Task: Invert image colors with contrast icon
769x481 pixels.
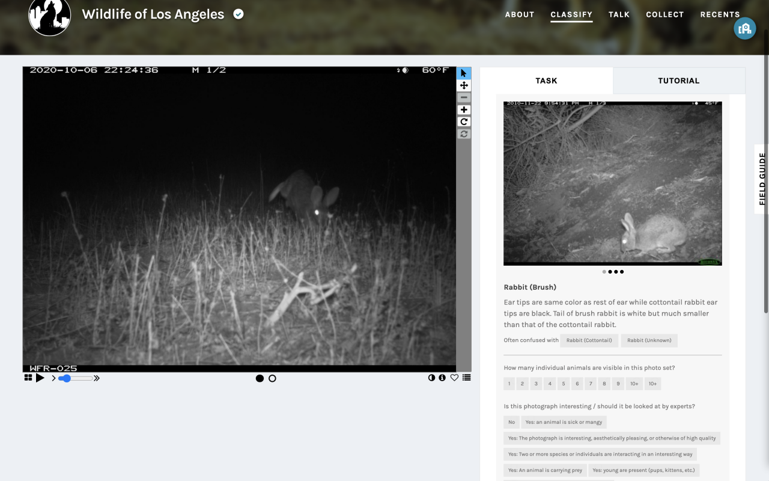Action: [x=431, y=378]
